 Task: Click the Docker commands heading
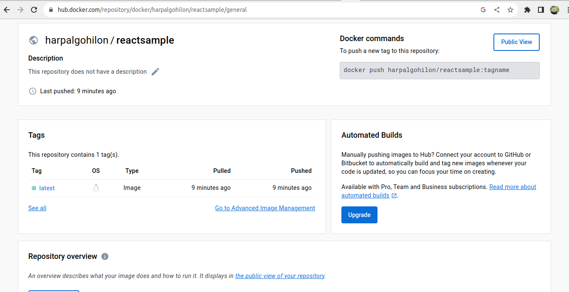pyautogui.click(x=372, y=39)
